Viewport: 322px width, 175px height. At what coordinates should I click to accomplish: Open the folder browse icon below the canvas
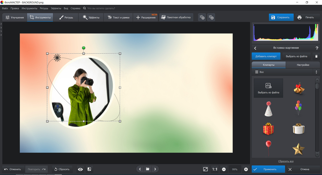pos(147,169)
